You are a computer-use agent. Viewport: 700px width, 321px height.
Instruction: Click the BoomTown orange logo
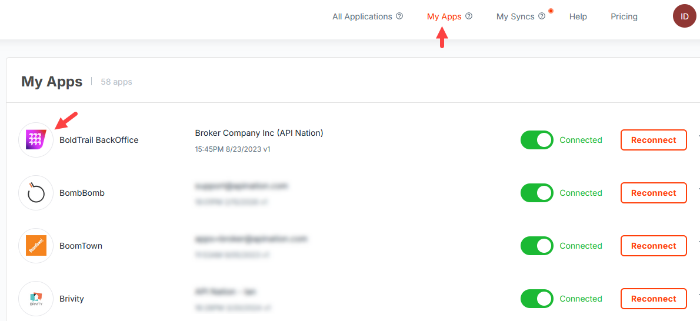coord(36,246)
